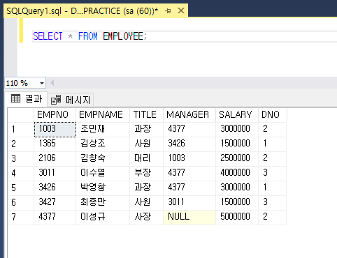Close the SQLQuery1.sql query tab

[181, 10]
